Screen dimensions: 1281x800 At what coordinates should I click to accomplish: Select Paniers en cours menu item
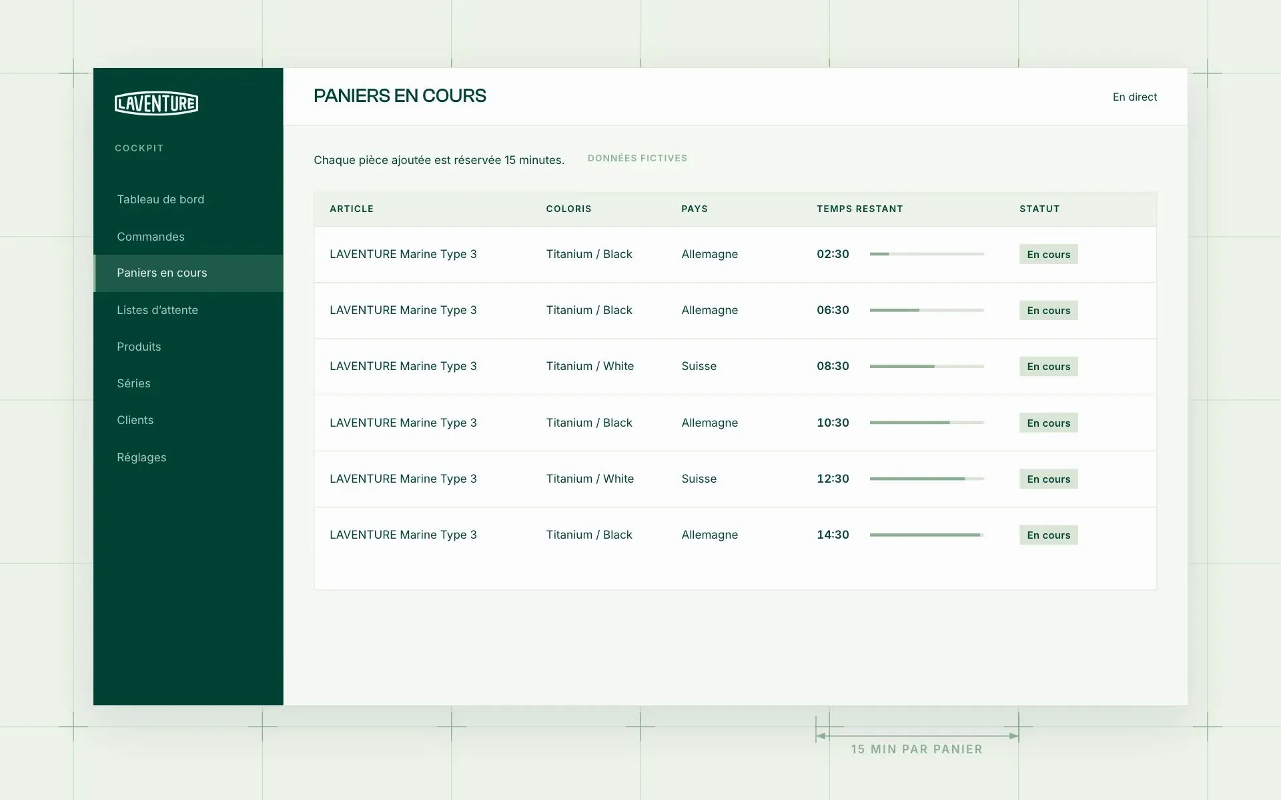(188, 273)
